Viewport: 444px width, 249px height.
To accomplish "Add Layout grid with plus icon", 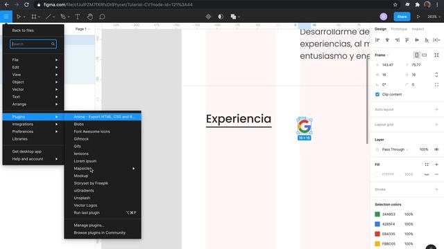I will [436, 124].
